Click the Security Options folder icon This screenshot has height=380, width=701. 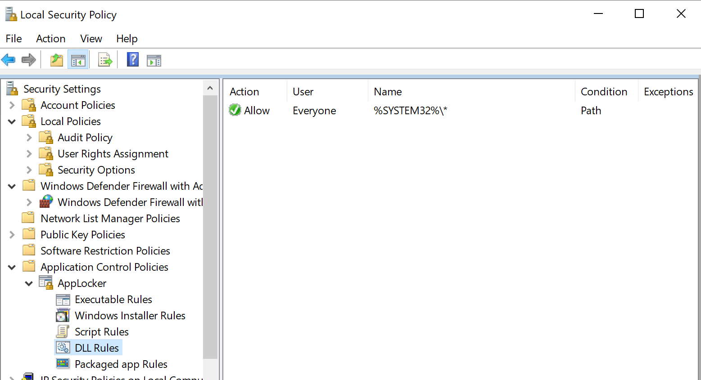[x=46, y=170]
